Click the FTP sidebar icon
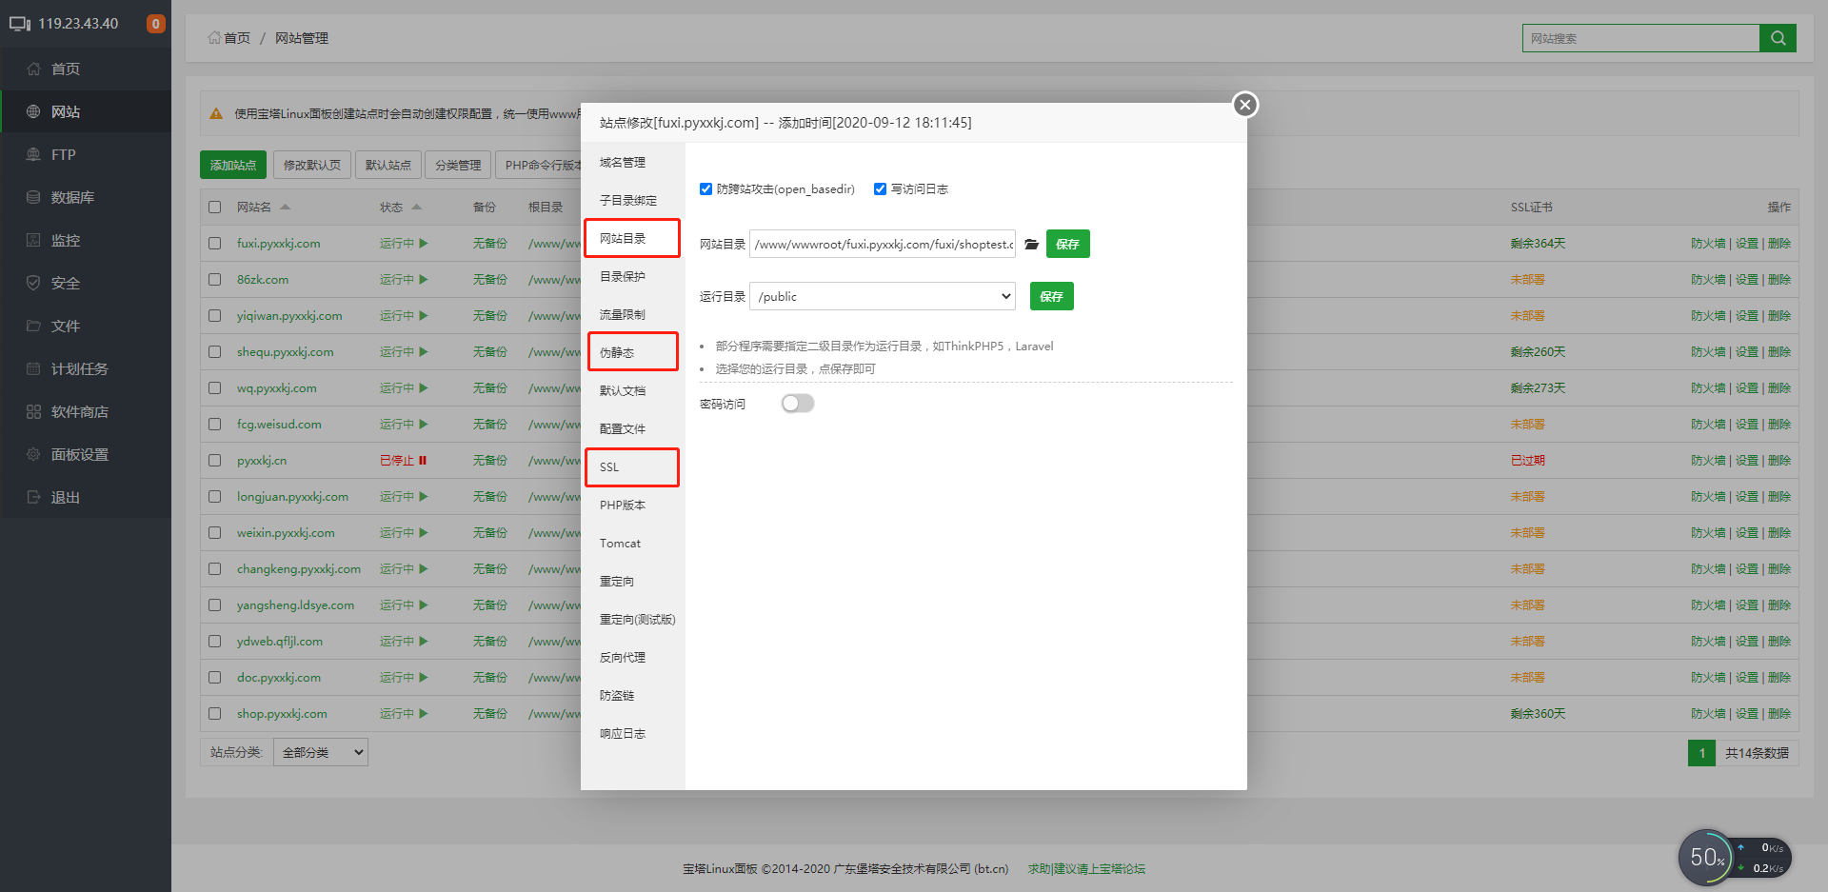Image resolution: width=1828 pixels, height=892 pixels. point(33,154)
